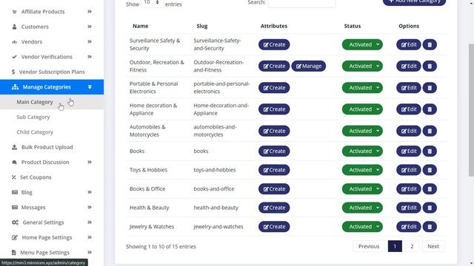The width and height of the screenshot is (474, 266).
Task: Click the Product Discussion chat icon
Action: pos(14,163)
